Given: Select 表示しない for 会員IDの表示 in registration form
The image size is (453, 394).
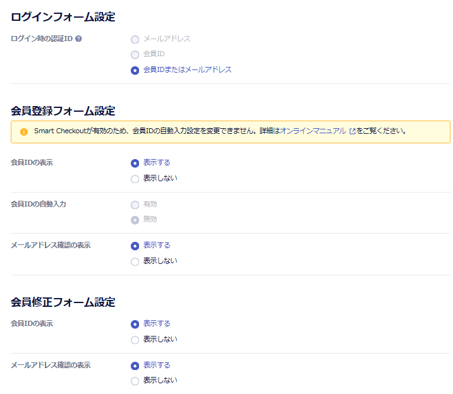Looking at the screenshot, I should (135, 179).
